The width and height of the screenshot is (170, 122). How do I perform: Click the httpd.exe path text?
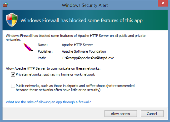tap(88, 58)
